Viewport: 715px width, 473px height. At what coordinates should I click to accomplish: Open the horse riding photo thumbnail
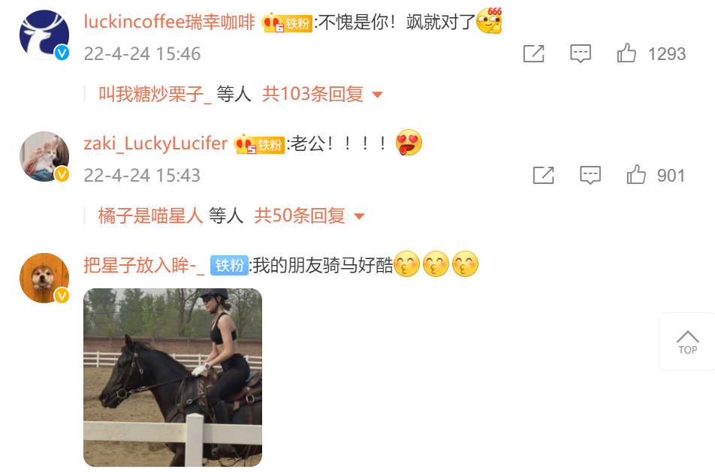(173, 378)
